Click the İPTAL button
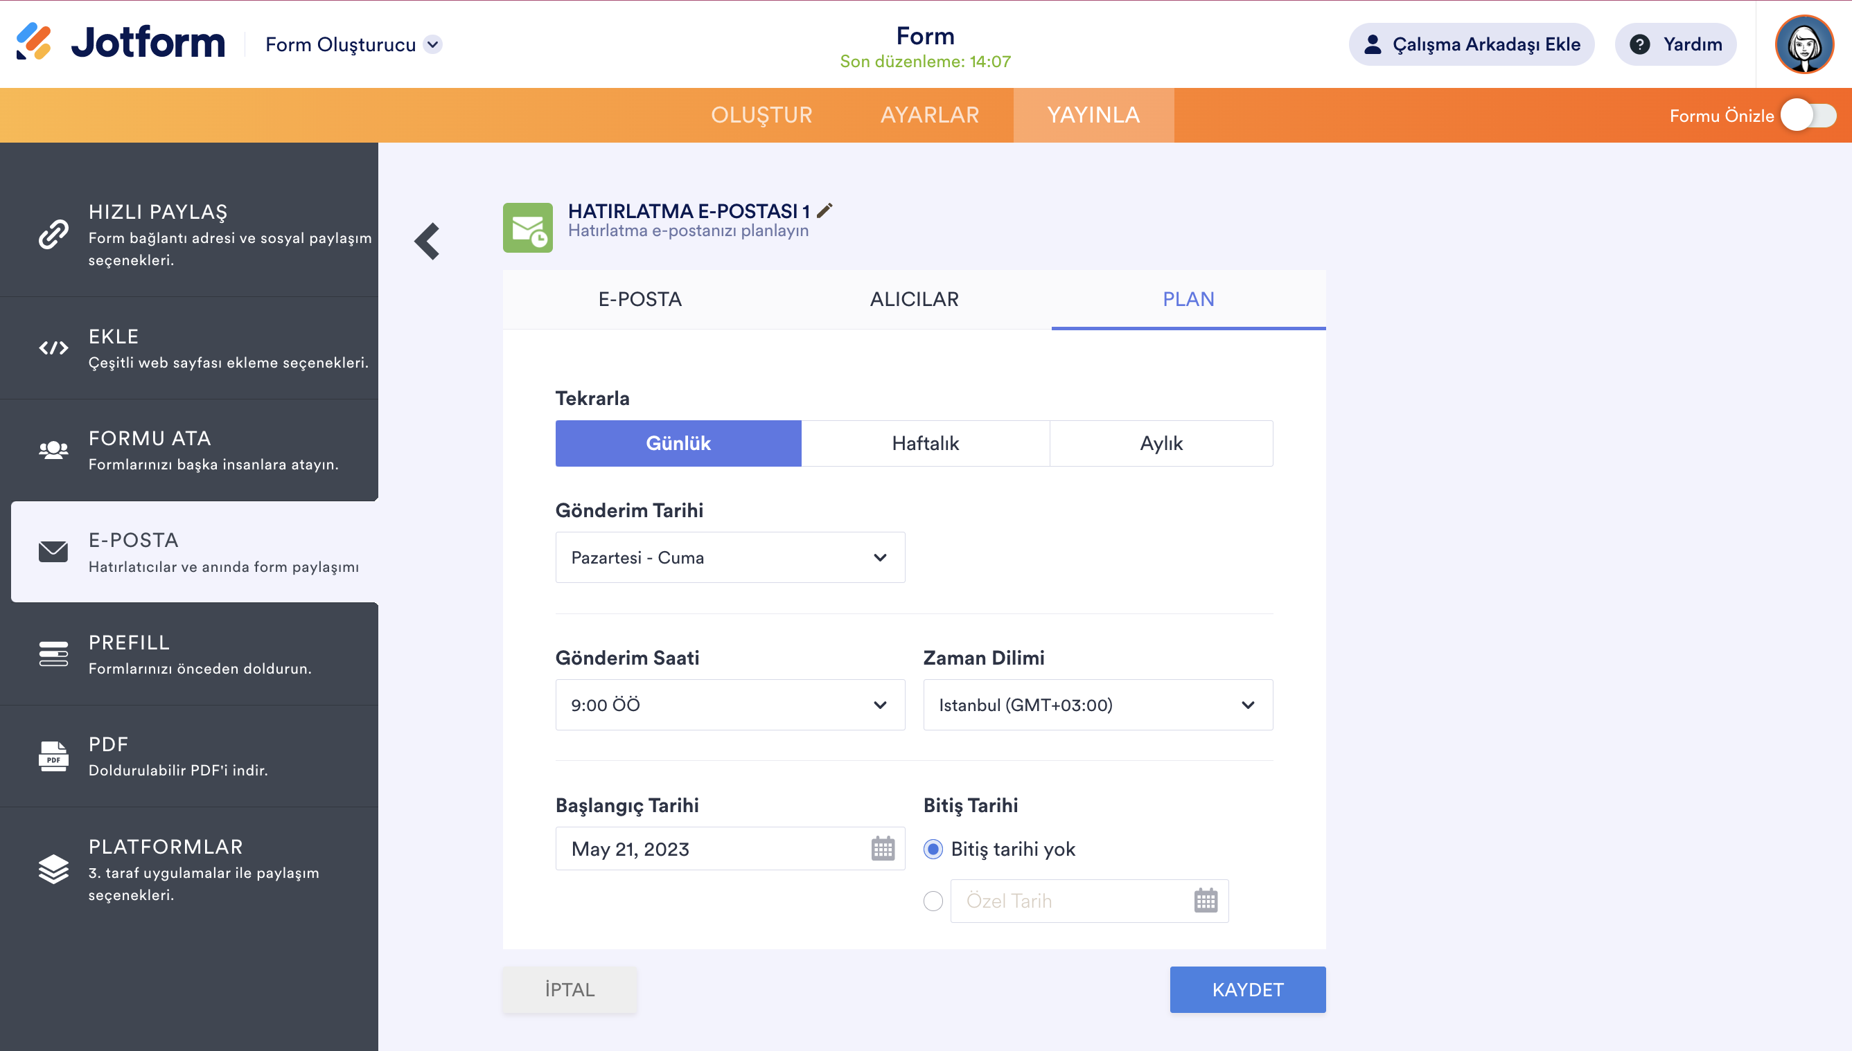The height and width of the screenshot is (1051, 1852). [x=569, y=989]
